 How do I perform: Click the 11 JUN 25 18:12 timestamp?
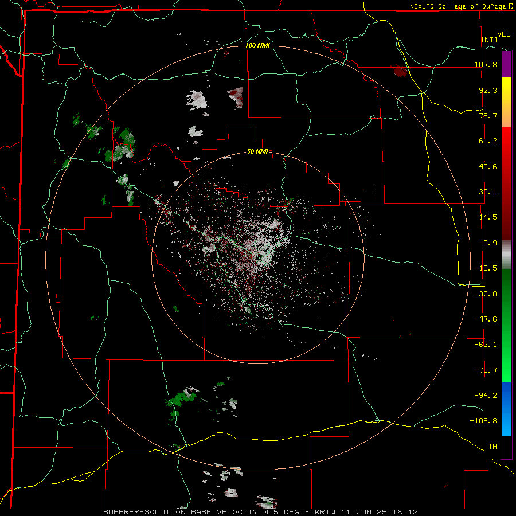tap(381, 512)
